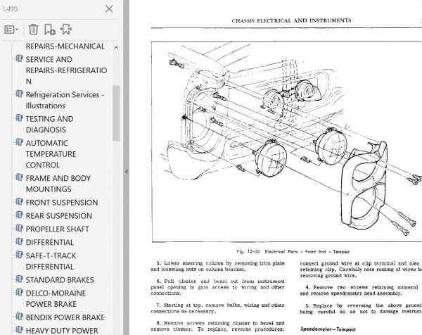Click bookmark icon beside AUTOMATIC TEMPERATURE CONTROL
Viewport: 422px width, 335px height.
[x=19, y=142]
